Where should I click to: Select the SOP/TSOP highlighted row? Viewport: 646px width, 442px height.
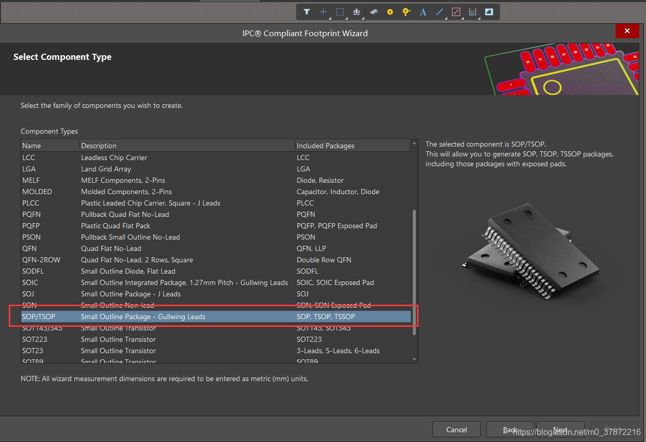(216, 317)
